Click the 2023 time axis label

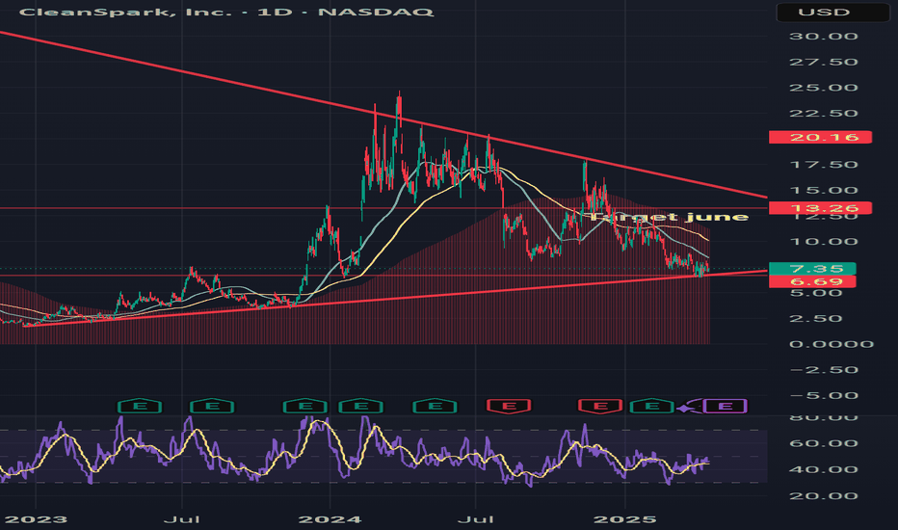click(36, 519)
